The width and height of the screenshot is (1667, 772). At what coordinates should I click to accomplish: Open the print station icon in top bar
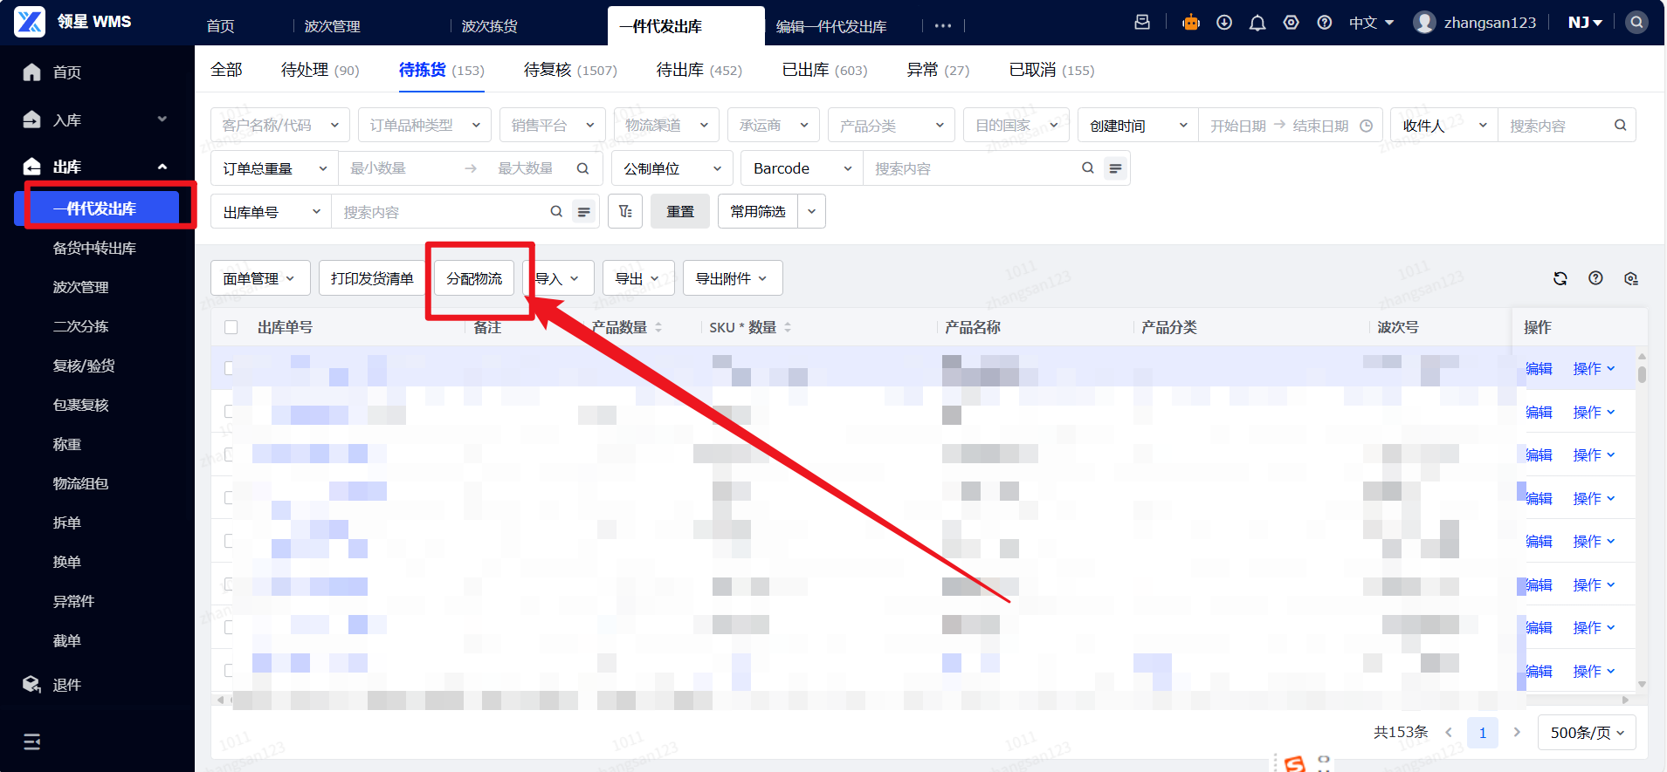point(1141,23)
